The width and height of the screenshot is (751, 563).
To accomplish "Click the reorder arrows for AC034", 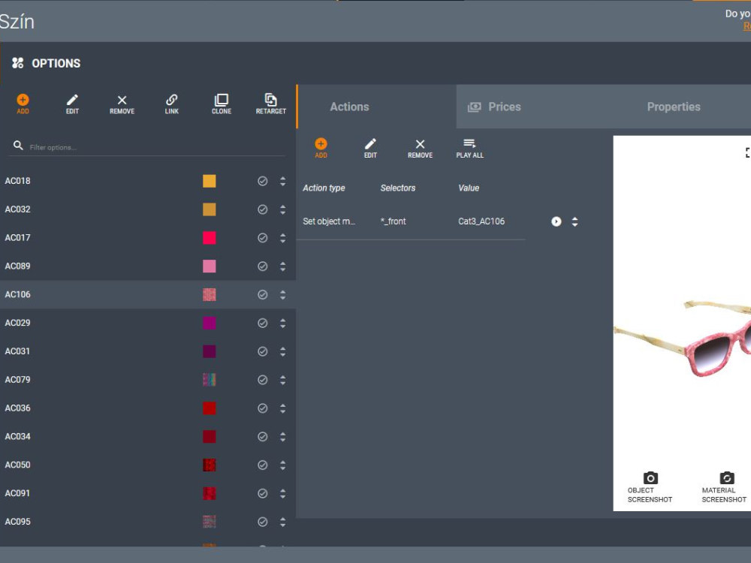I will click(282, 437).
